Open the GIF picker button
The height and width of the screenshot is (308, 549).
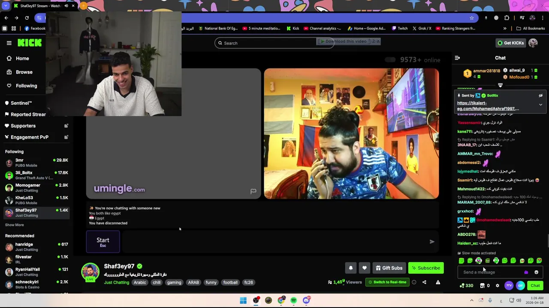click(x=520, y=286)
